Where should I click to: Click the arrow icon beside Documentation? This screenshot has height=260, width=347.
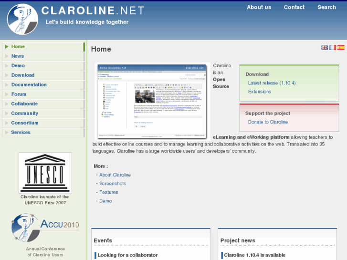pyautogui.click(x=7, y=84)
